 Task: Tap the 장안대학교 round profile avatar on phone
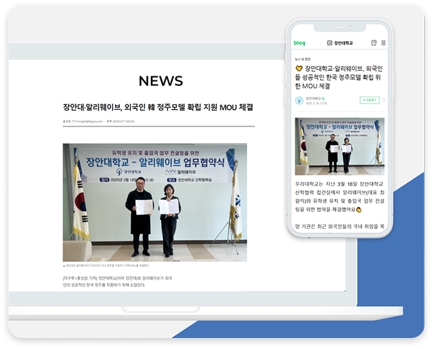point(299,100)
